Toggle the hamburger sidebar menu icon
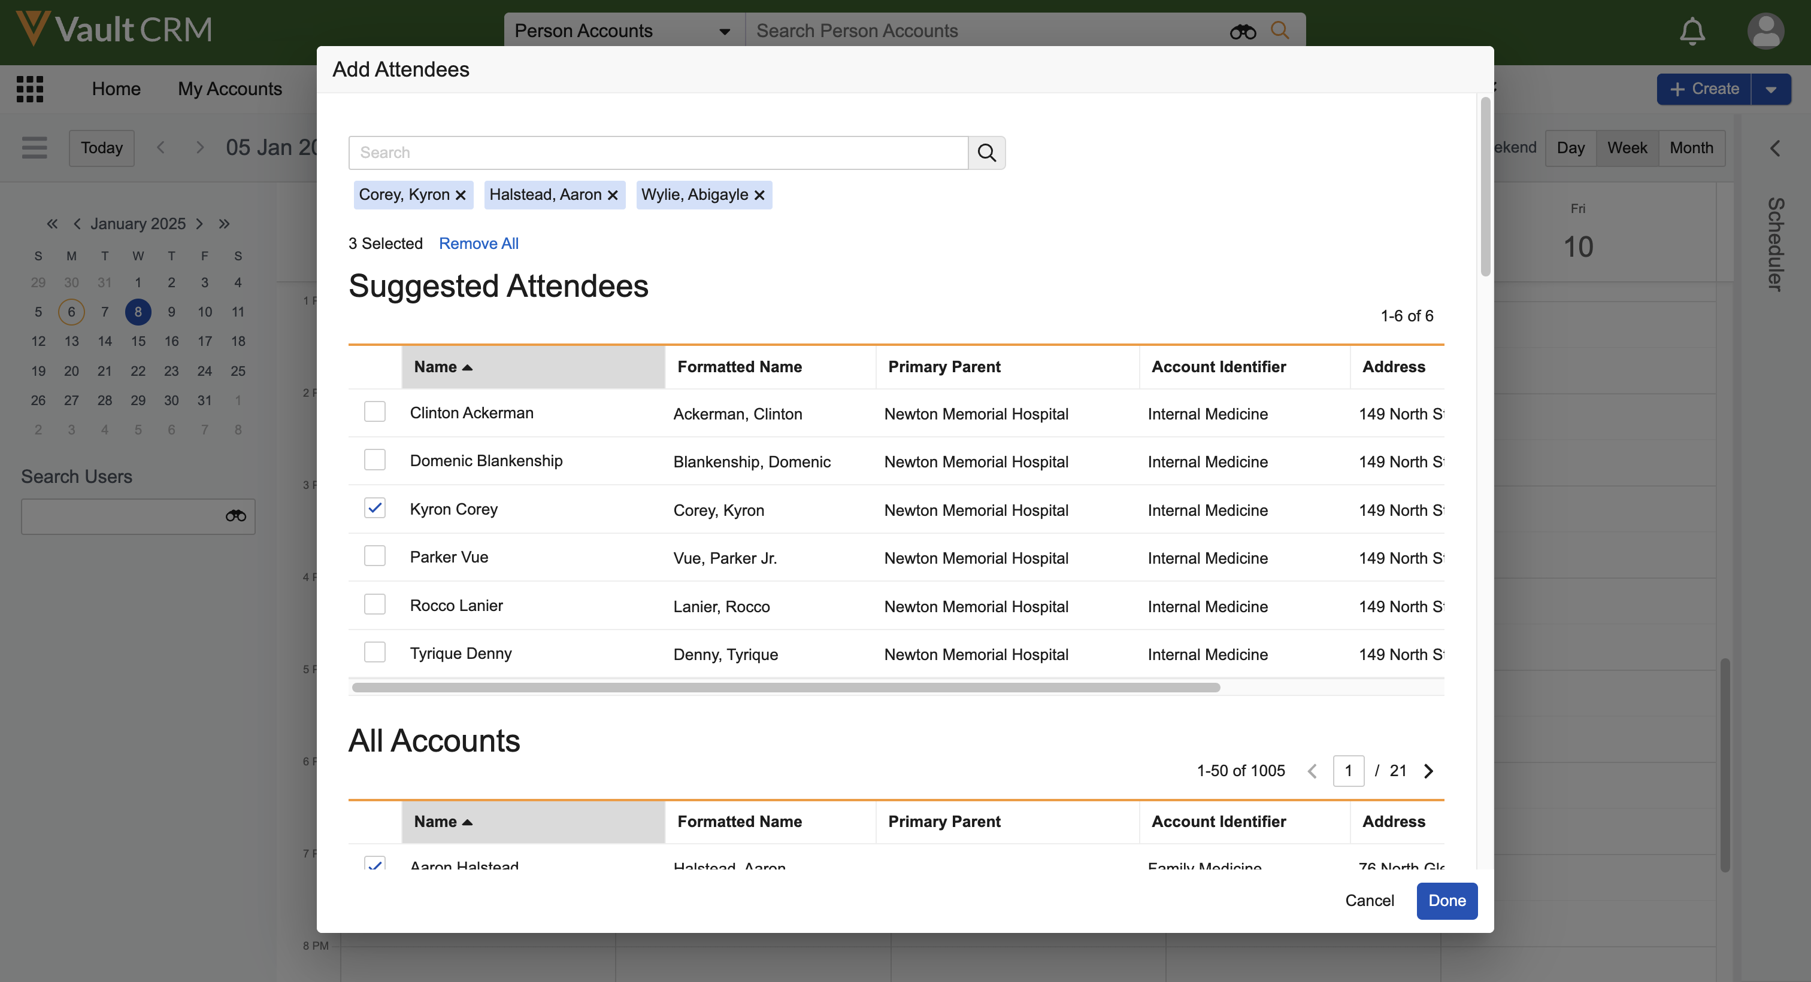Screen dimensions: 1811x982 point(35,148)
